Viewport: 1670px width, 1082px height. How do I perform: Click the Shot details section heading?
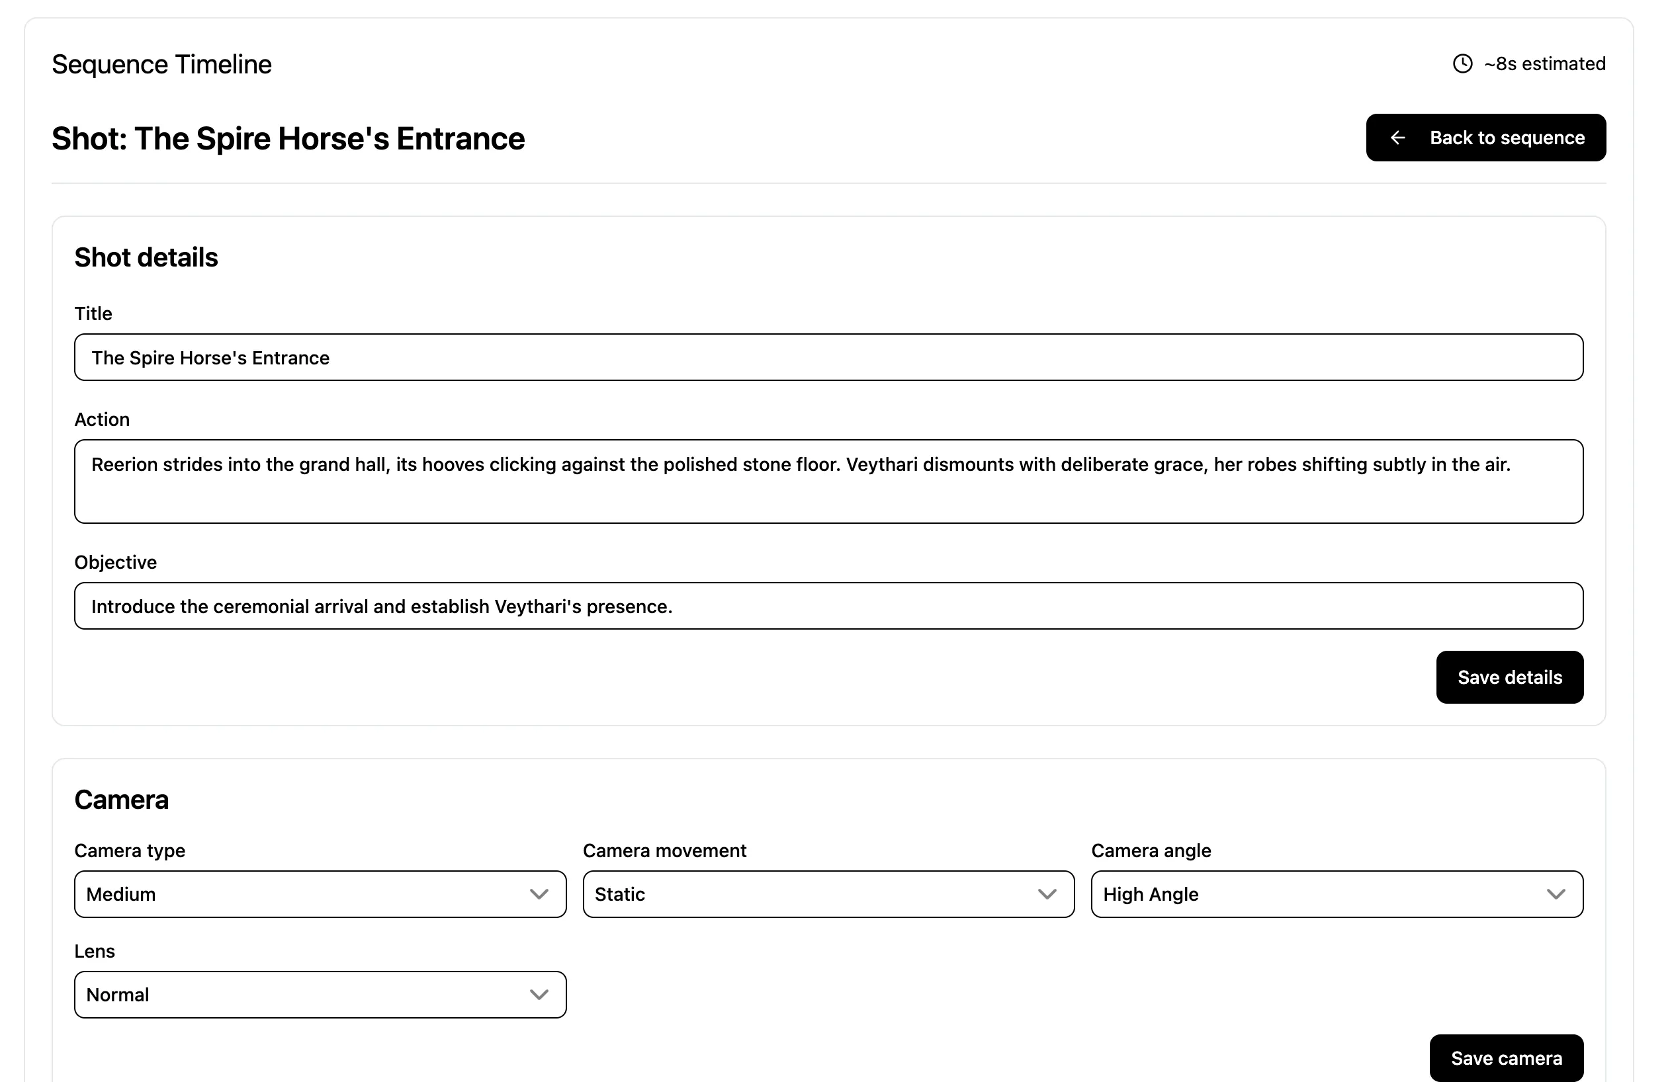coord(146,257)
